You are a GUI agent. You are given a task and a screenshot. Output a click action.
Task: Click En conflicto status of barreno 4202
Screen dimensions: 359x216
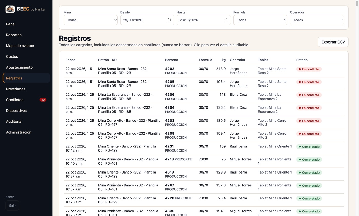pos(309,69)
